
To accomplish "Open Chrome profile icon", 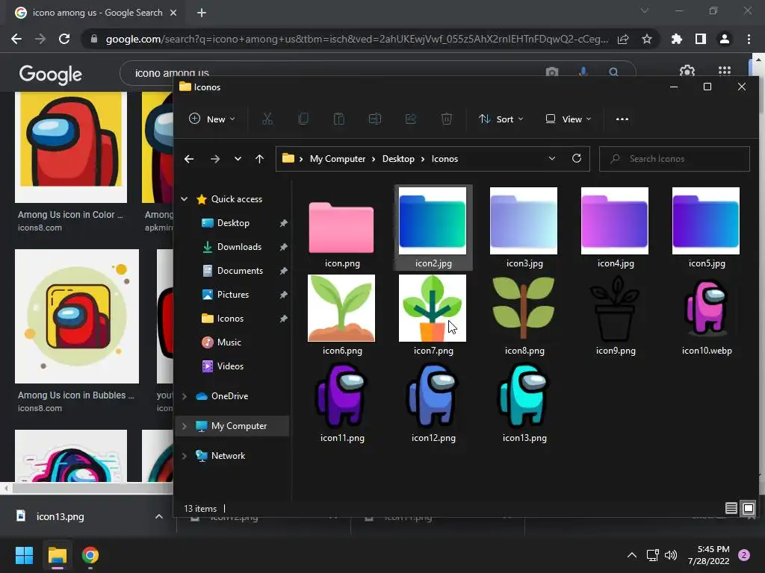I will point(725,39).
